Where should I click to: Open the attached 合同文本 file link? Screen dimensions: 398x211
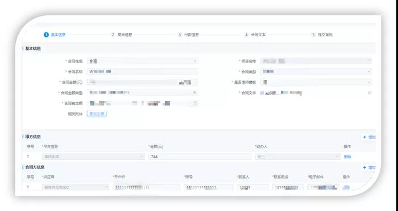(283, 93)
